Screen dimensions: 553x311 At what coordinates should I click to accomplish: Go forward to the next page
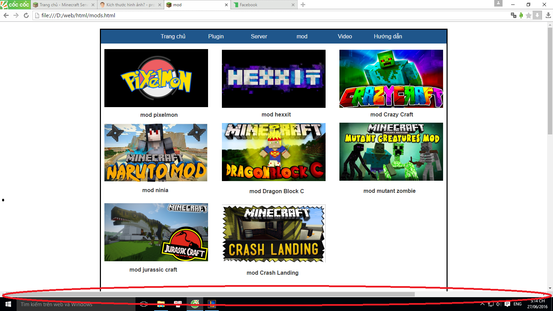coord(16,15)
